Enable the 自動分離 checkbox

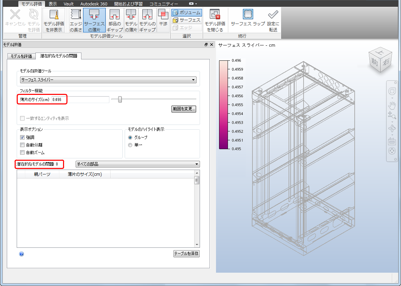[x=22, y=145]
